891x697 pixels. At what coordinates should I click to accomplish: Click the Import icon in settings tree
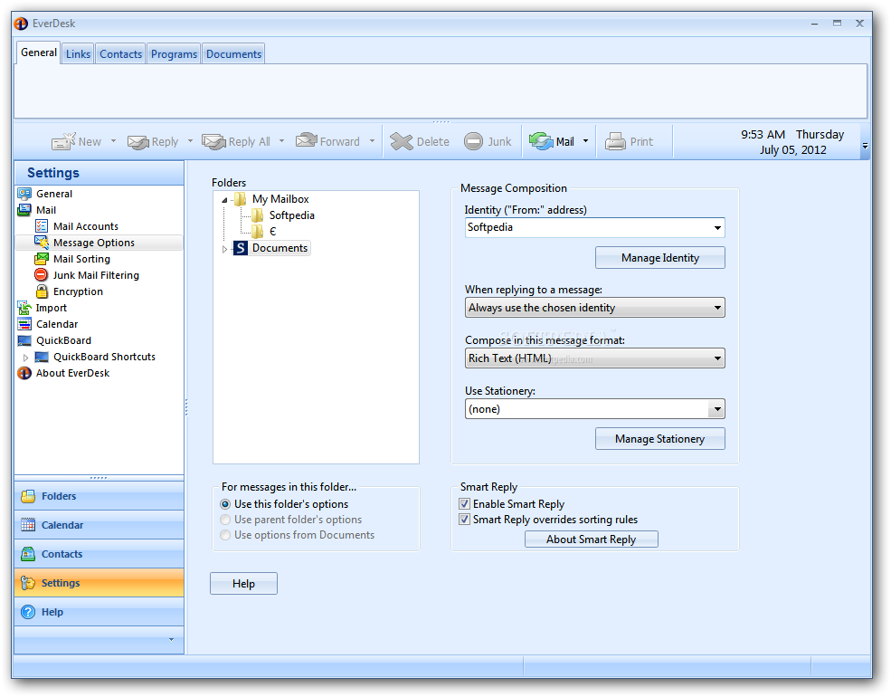pyautogui.click(x=24, y=308)
